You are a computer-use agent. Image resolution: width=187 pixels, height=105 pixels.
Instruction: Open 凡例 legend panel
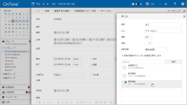click(x=15, y=102)
